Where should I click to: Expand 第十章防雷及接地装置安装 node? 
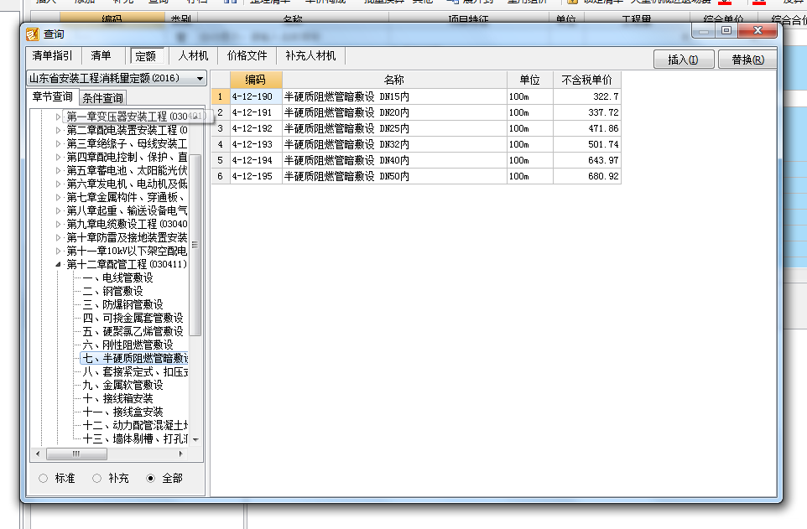pyautogui.click(x=58, y=237)
